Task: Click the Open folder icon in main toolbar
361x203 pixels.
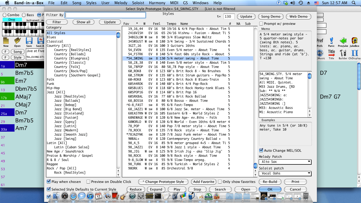Action: coord(17,41)
